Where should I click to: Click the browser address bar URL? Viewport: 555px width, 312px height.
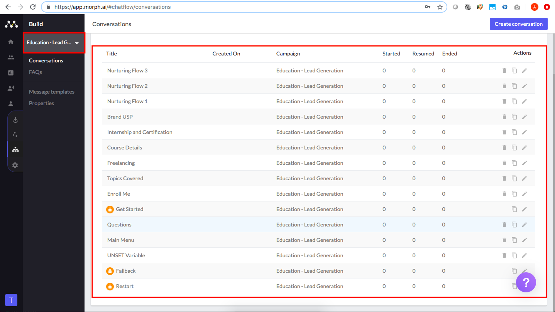pyautogui.click(x=112, y=7)
